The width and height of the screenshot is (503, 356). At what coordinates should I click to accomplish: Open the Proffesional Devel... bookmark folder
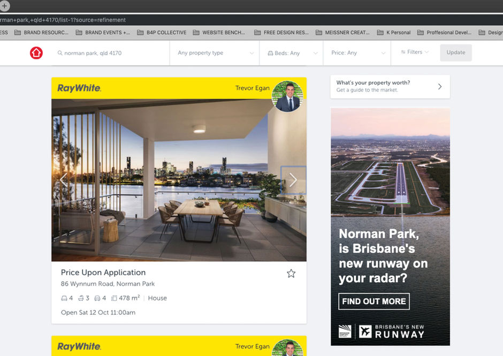[444, 33]
